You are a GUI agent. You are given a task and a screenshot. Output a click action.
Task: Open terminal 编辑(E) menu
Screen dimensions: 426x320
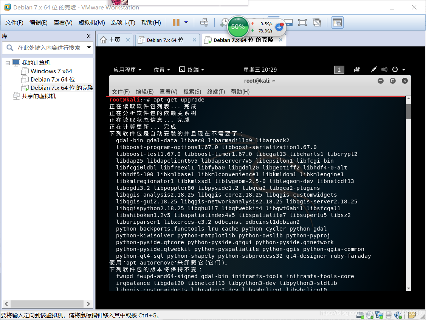coord(145,92)
